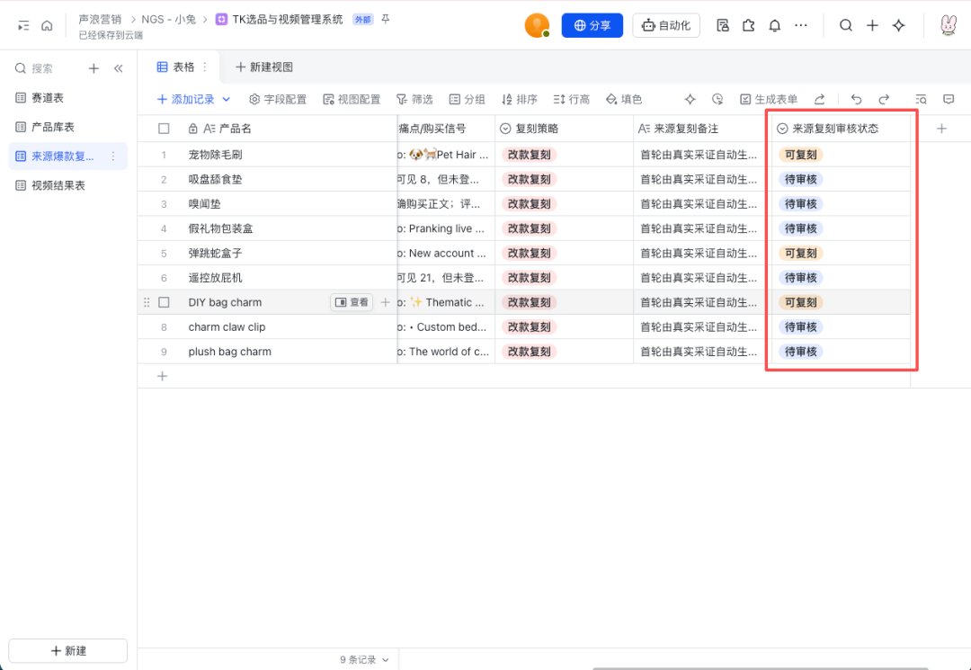
Task: Click the home icon in top bar
Action: (x=47, y=25)
